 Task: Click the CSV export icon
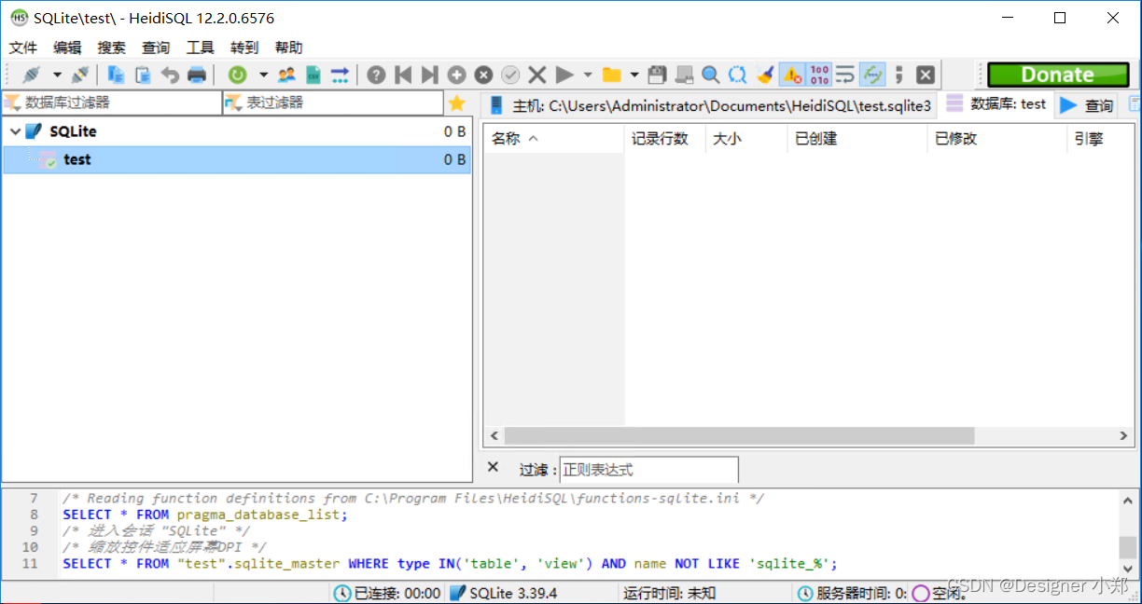pos(313,75)
